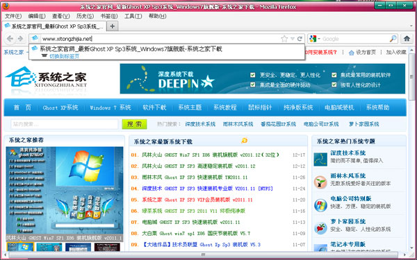Click the Google search input box
Image resolution: width=417 pixels, height=260 pixels.
(355, 39)
